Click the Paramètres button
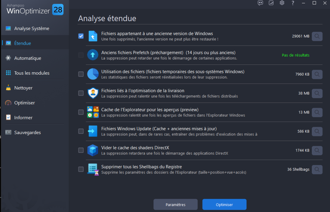This screenshot has width=330, height=212. (176, 204)
